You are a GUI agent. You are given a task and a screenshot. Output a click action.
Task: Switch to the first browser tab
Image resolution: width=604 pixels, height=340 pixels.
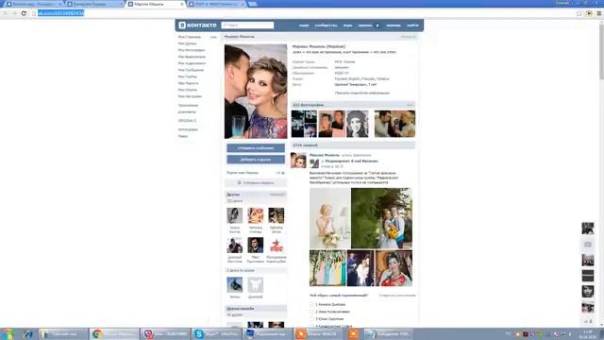tap(33, 4)
